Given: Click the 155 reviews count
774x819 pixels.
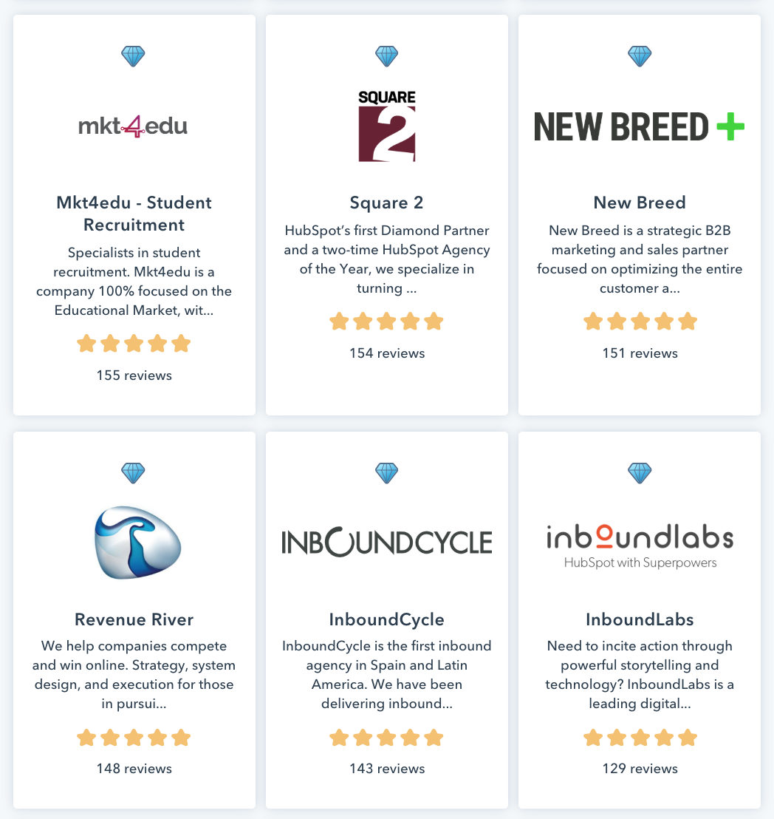Looking at the screenshot, I should click(134, 375).
